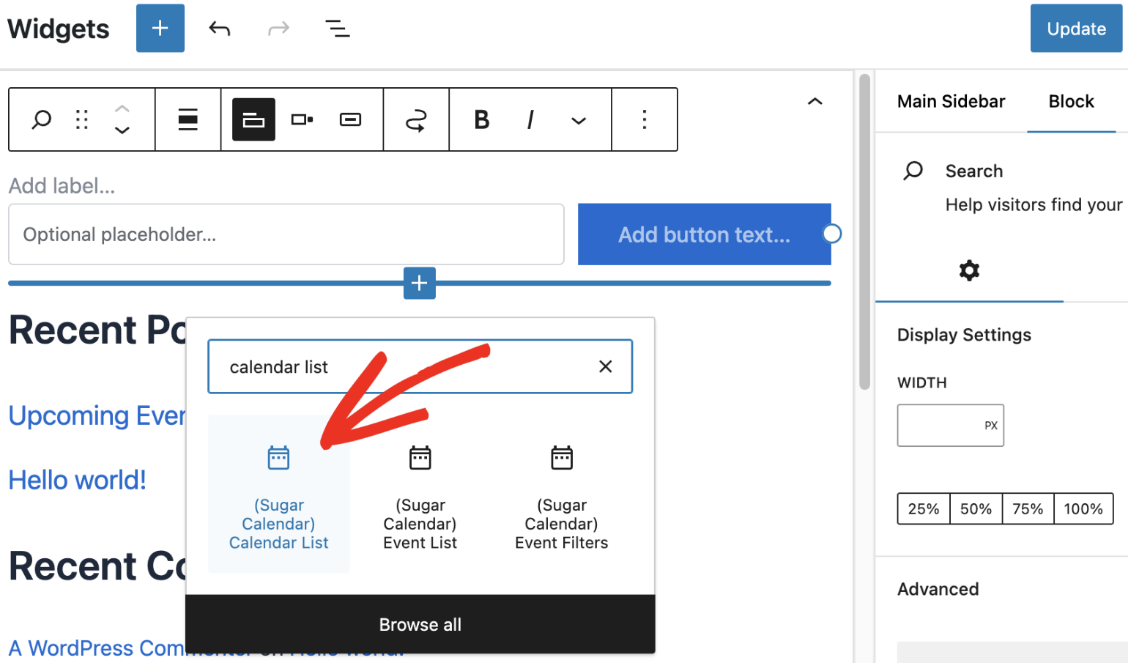Apply italic formatting
1128x663 pixels.
(530, 119)
